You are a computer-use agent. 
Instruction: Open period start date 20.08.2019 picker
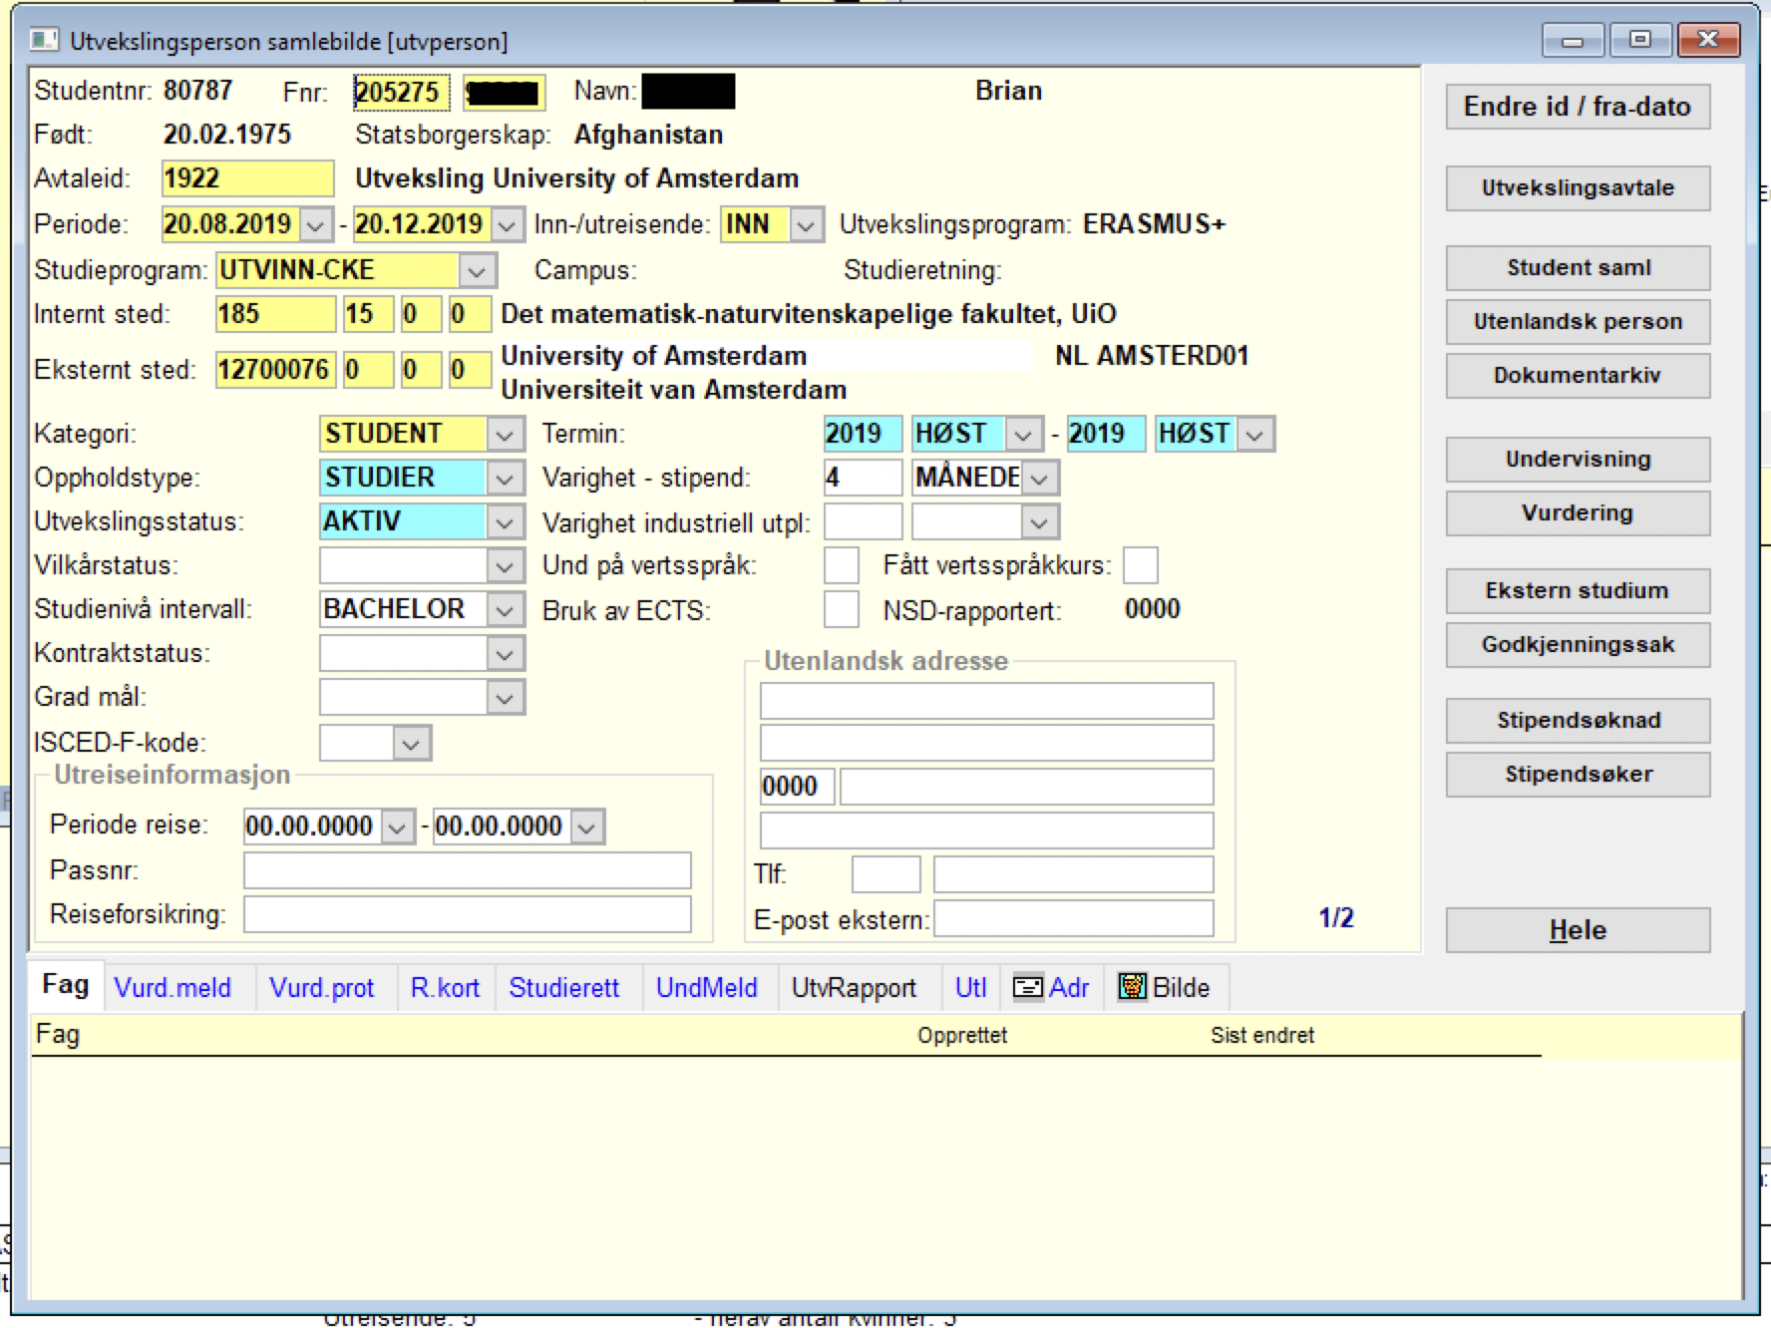[x=315, y=224]
